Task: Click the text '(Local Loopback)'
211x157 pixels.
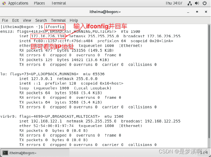Action: 93,88
